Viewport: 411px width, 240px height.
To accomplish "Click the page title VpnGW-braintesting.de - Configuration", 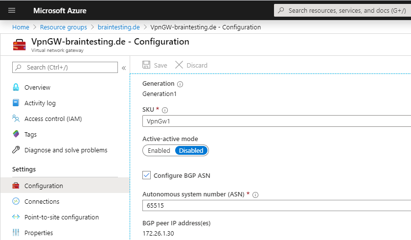I will [110, 42].
